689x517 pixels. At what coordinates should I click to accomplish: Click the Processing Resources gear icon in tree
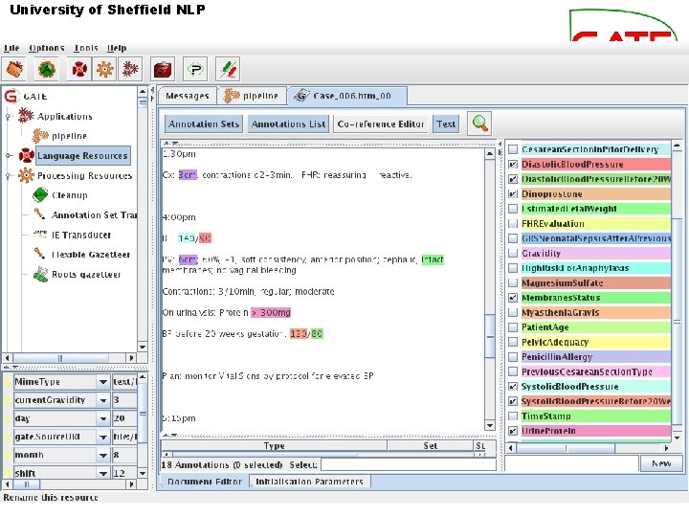click(x=26, y=175)
